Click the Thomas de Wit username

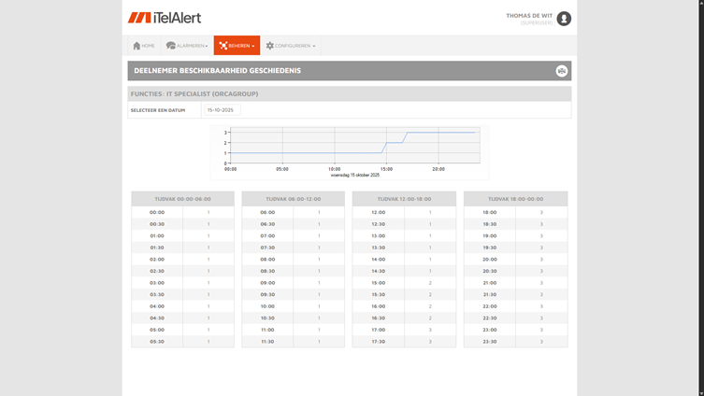529,16
